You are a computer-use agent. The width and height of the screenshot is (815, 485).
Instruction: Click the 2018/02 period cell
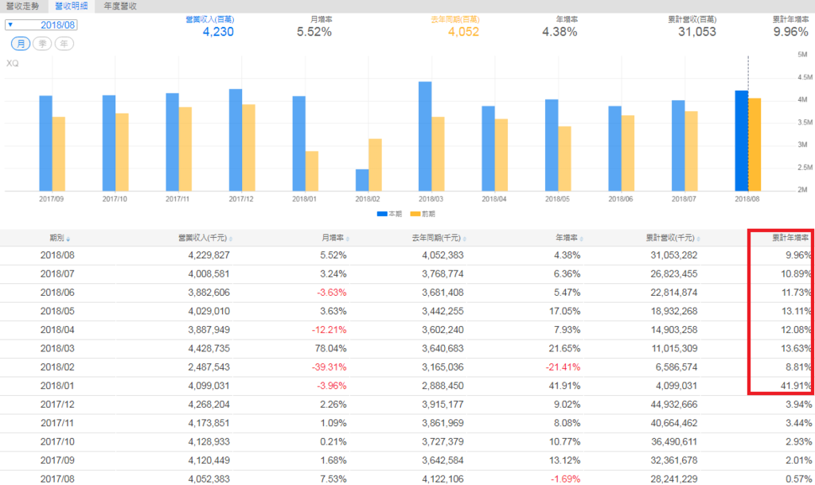pyautogui.click(x=57, y=367)
